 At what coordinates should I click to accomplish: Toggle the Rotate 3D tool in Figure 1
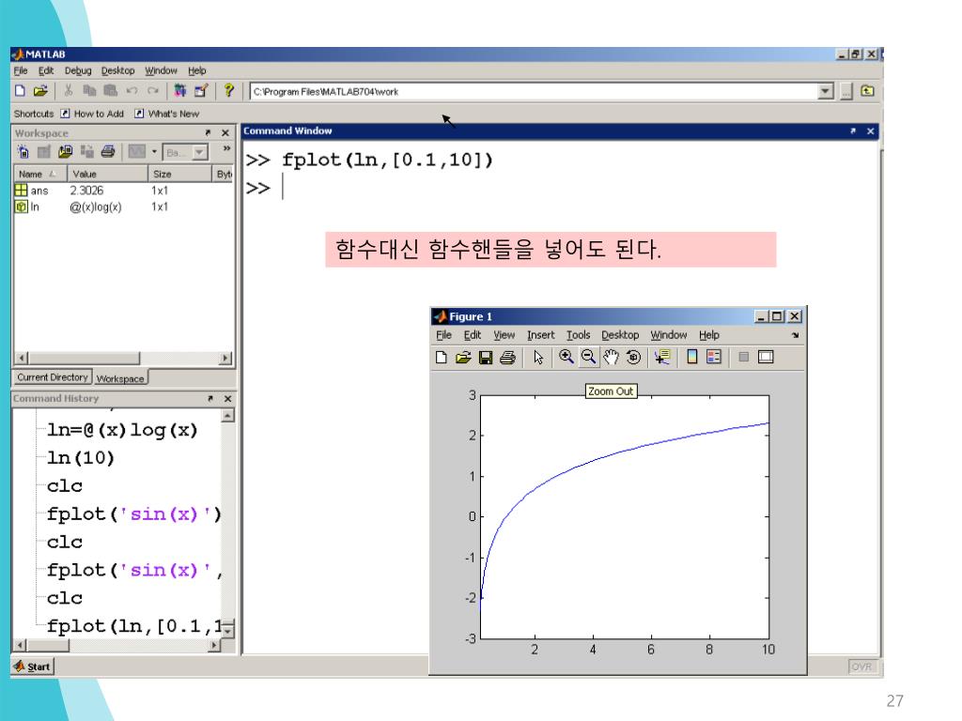(x=633, y=357)
